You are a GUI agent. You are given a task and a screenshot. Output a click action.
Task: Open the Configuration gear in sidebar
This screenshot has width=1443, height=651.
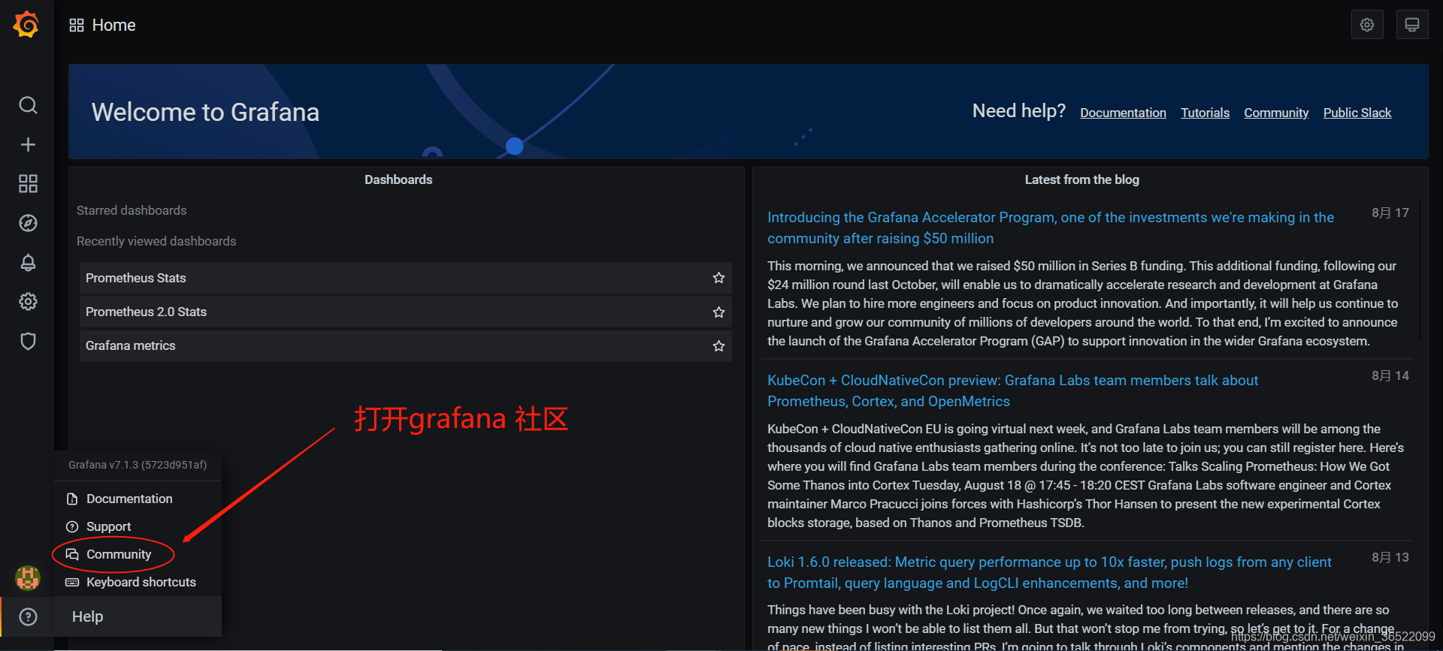[28, 302]
